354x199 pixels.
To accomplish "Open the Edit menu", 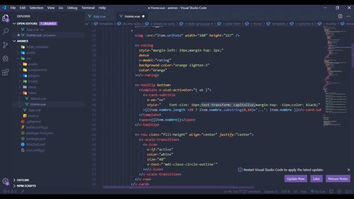I will pos(22,8).
